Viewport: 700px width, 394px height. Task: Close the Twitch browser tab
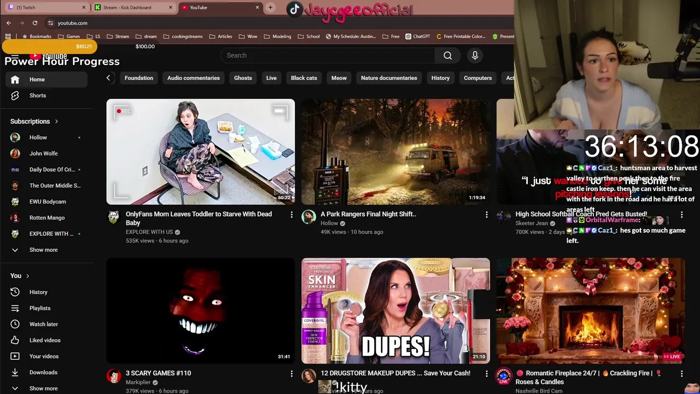[84, 8]
